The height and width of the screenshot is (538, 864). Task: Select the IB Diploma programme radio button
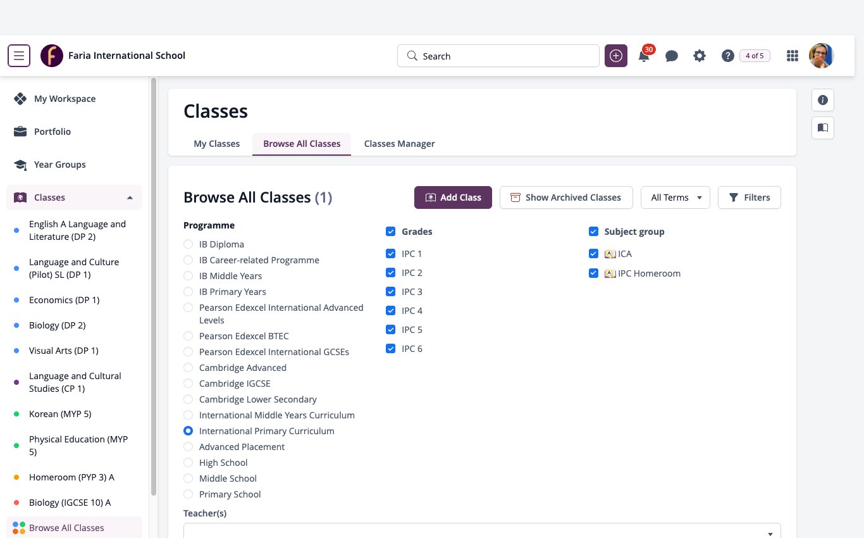pyautogui.click(x=188, y=244)
